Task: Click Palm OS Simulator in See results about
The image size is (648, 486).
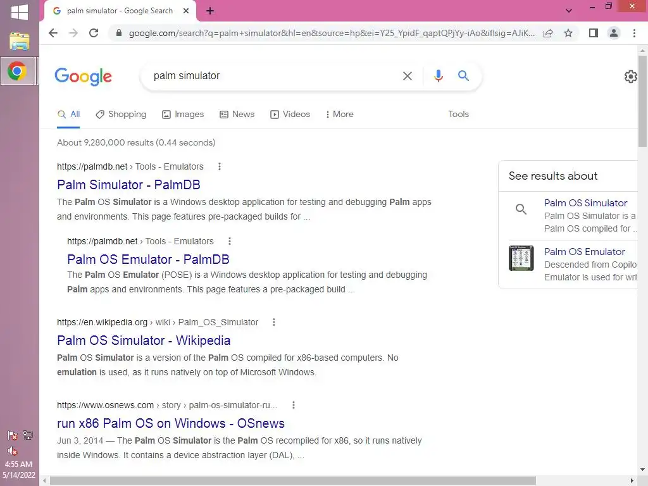Action: (585, 203)
